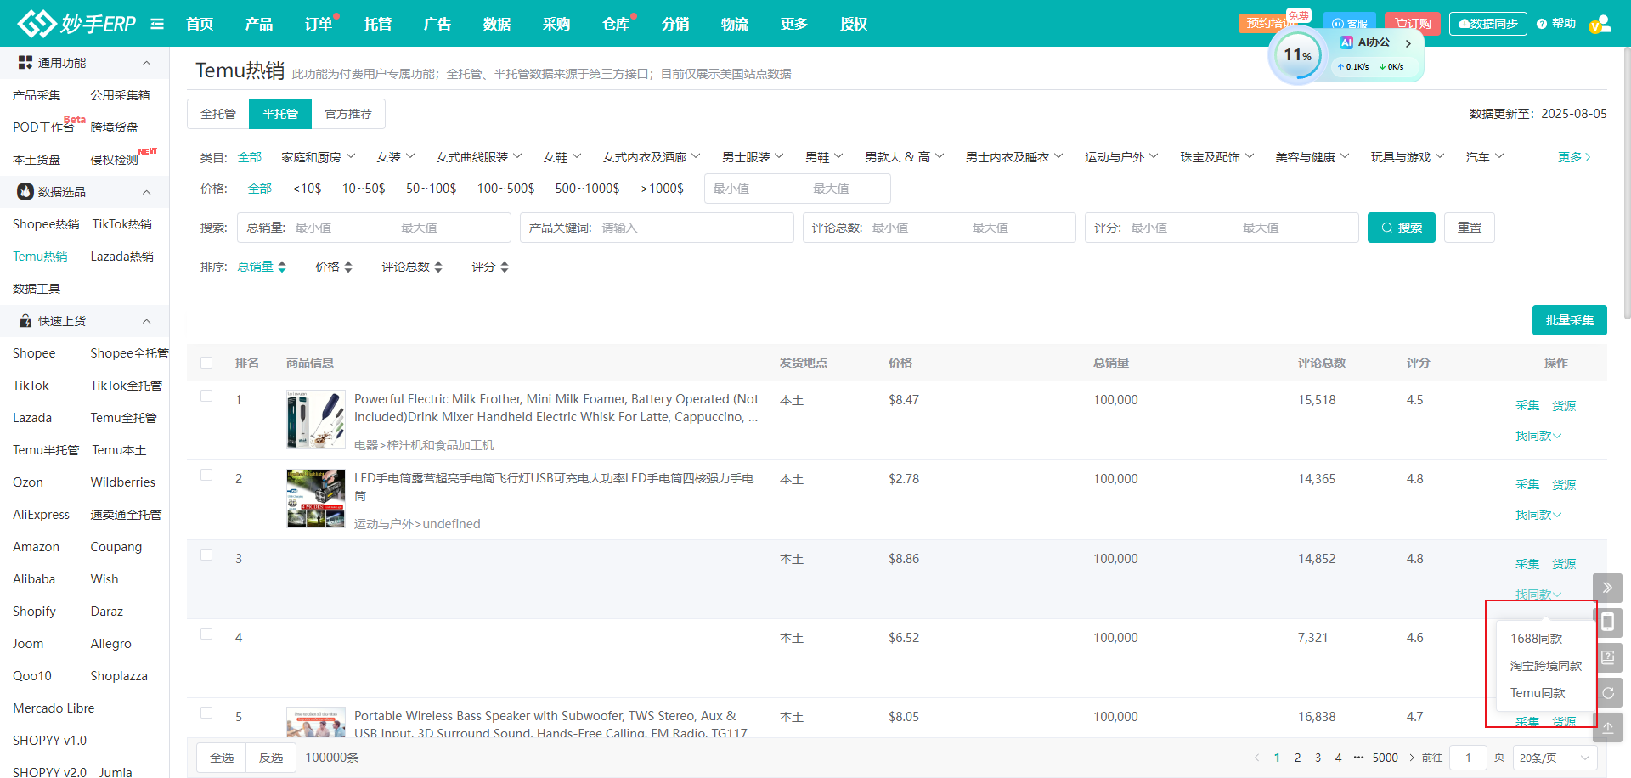The height and width of the screenshot is (778, 1631).
Task: Open the 20条/页 page size dropdown
Action: point(1555,758)
